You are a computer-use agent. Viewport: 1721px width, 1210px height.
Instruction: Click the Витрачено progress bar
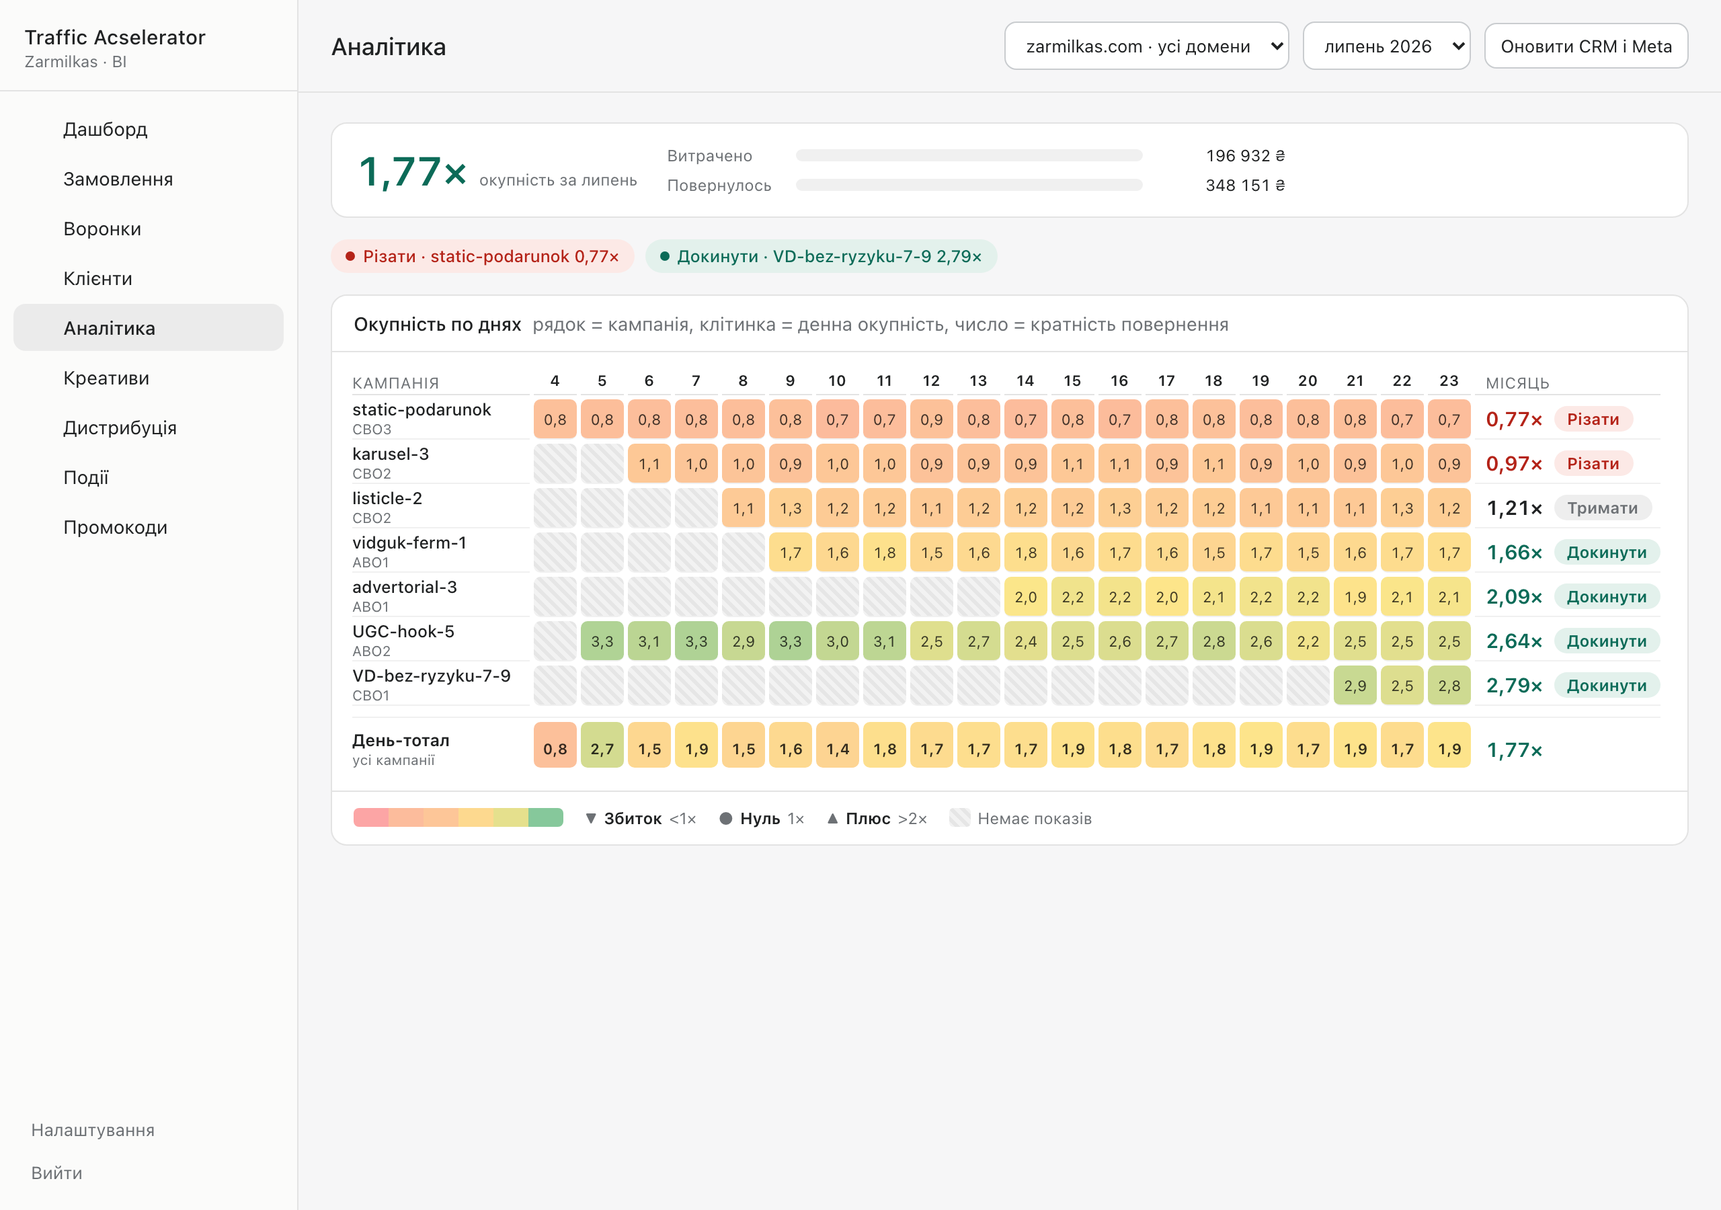click(969, 156)
